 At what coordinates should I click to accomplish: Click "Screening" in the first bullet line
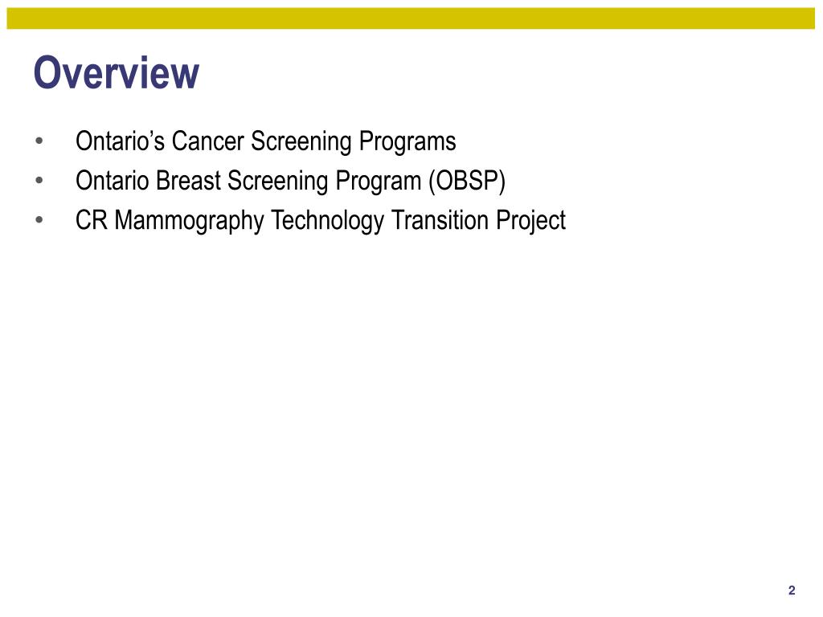click(302, 142)
